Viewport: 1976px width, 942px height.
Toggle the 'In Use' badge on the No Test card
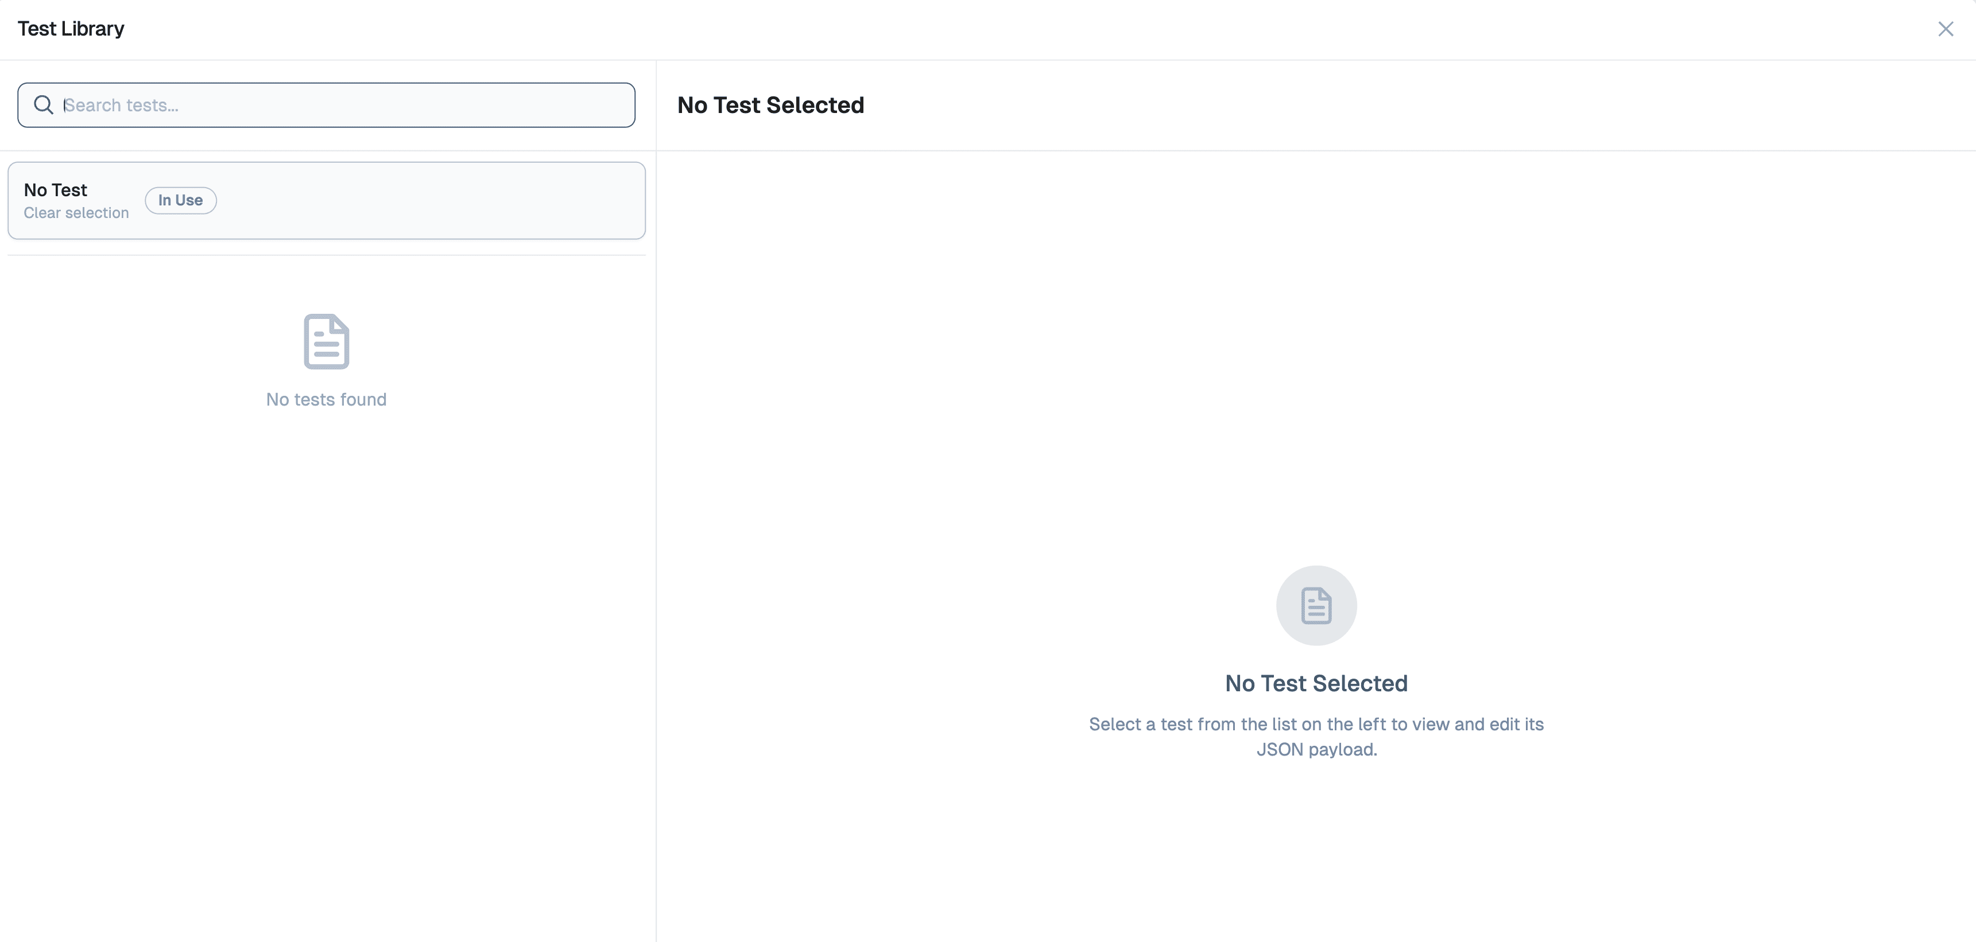(x=180, y=200)
